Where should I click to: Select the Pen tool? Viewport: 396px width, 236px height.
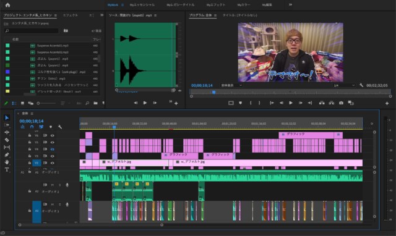[7, 154]
